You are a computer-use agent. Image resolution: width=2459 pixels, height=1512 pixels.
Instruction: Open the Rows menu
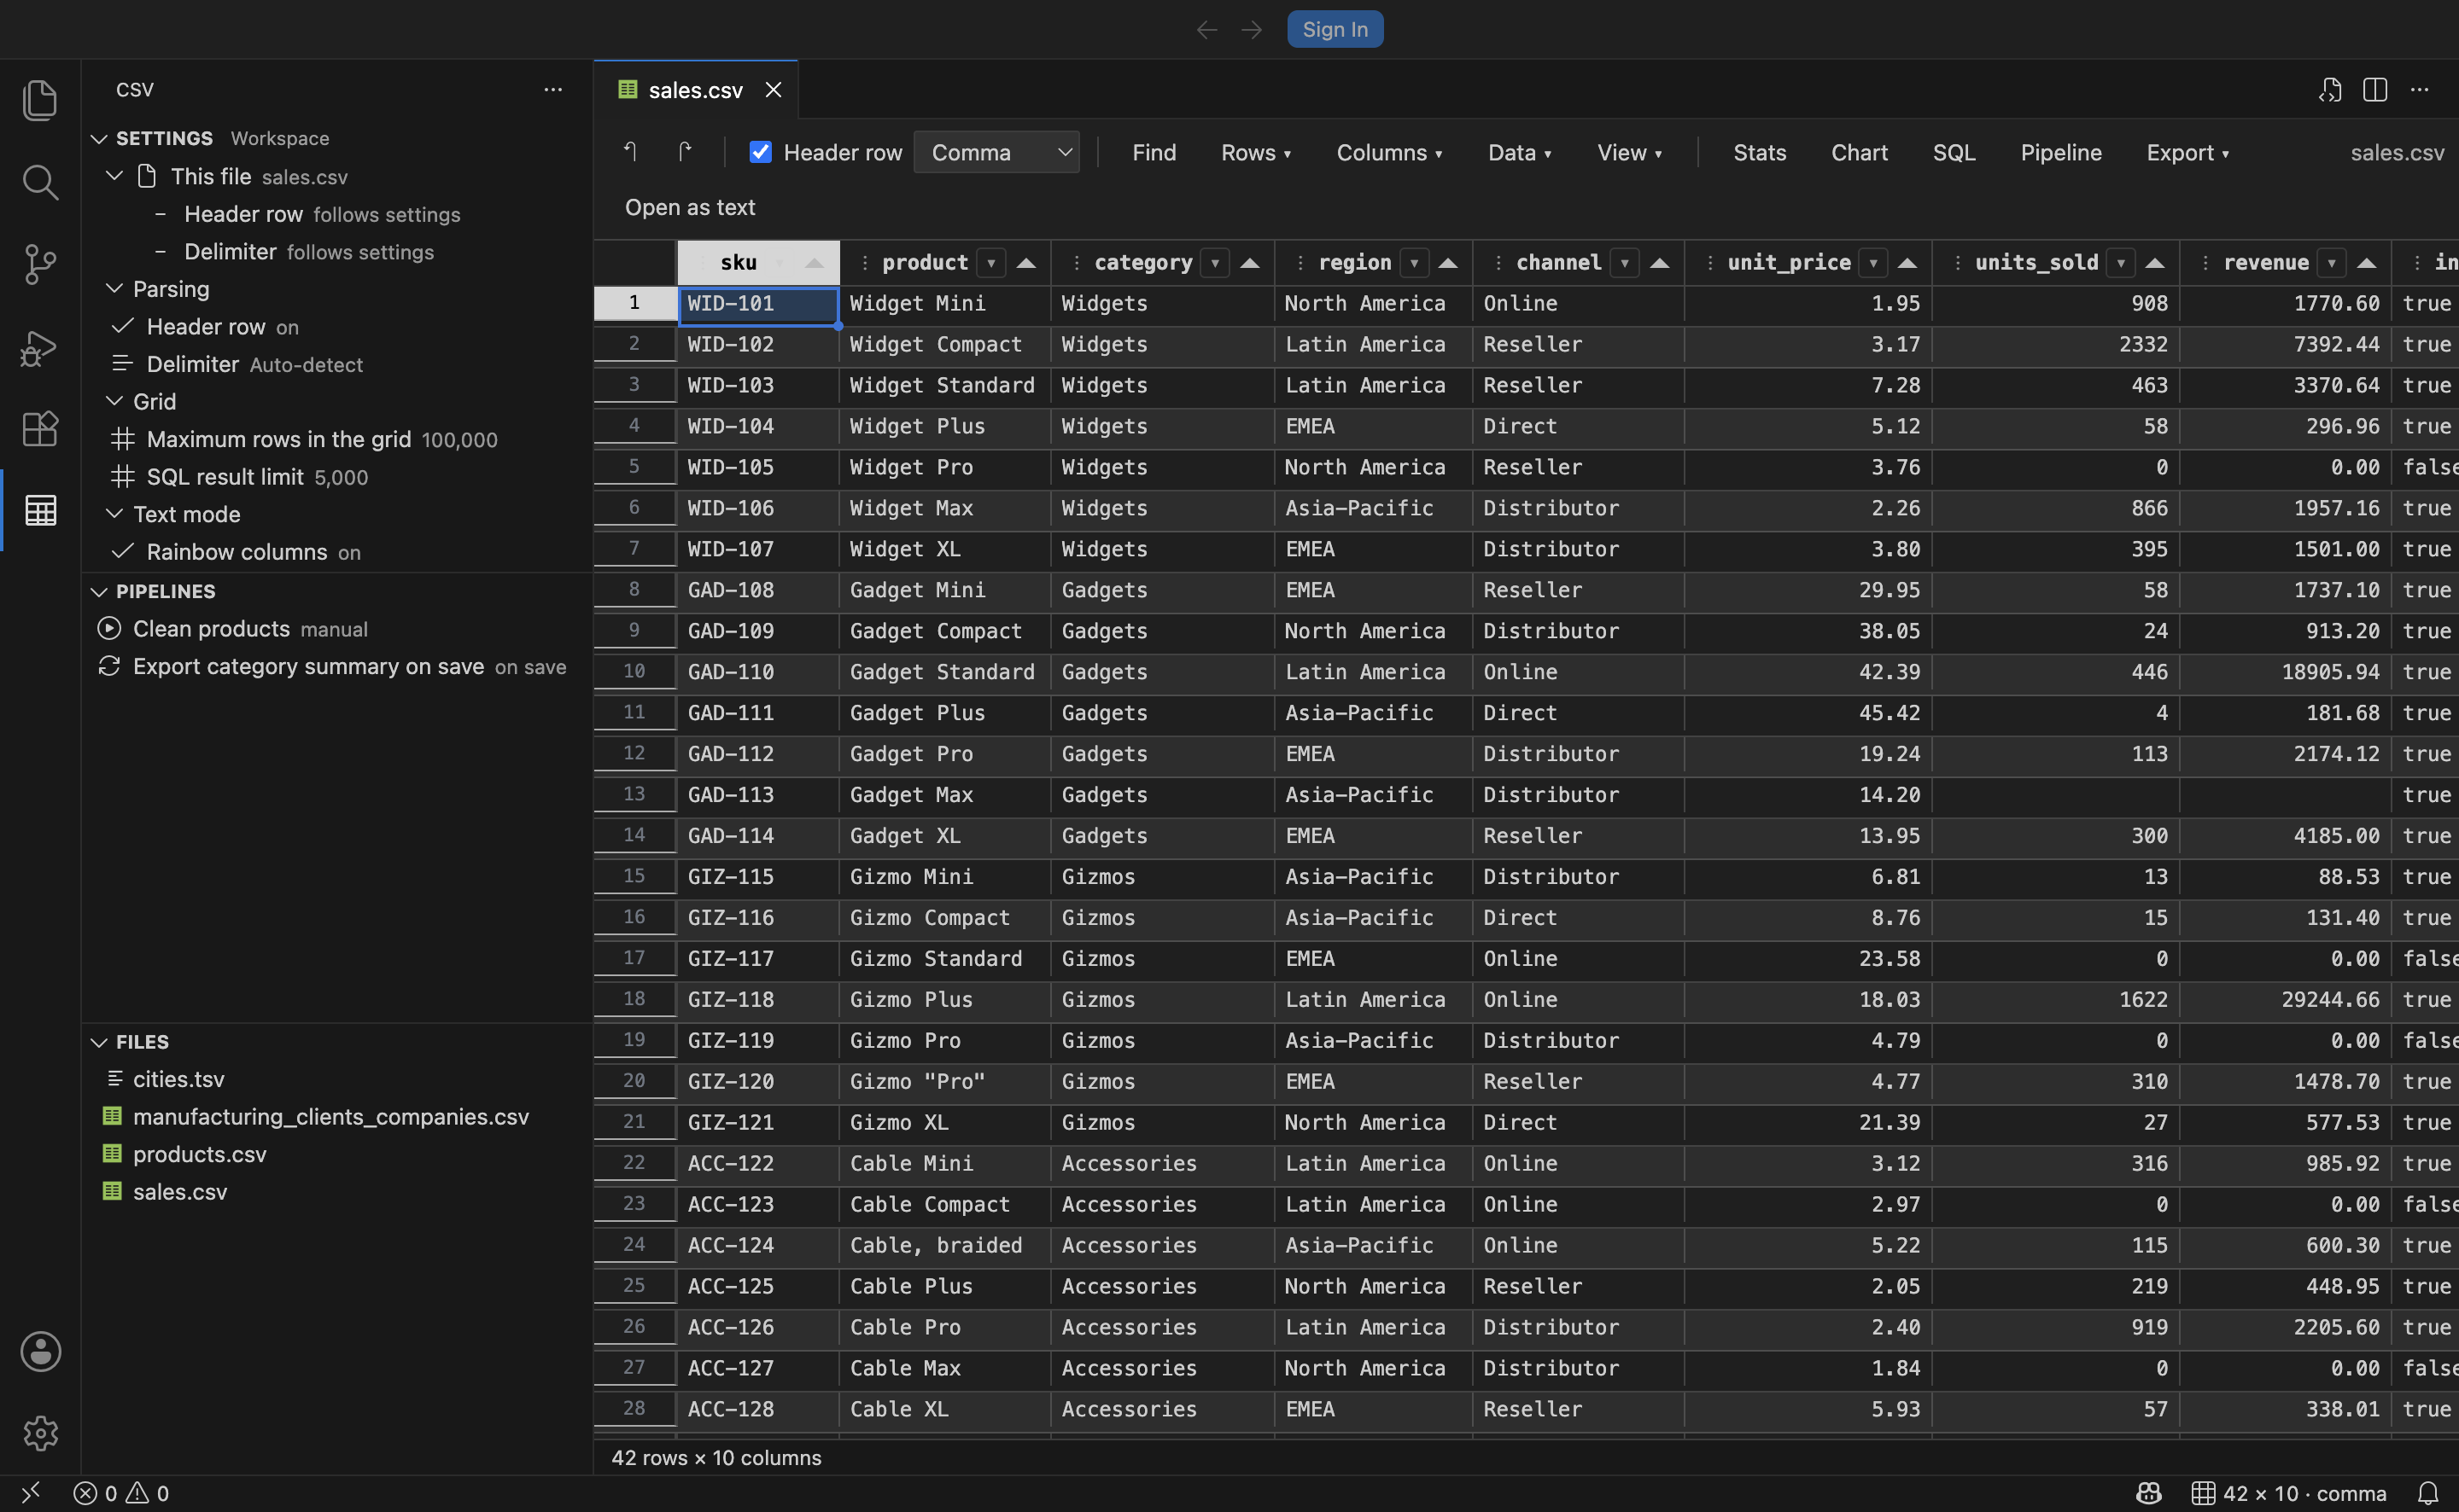[x=1255, y=152]
